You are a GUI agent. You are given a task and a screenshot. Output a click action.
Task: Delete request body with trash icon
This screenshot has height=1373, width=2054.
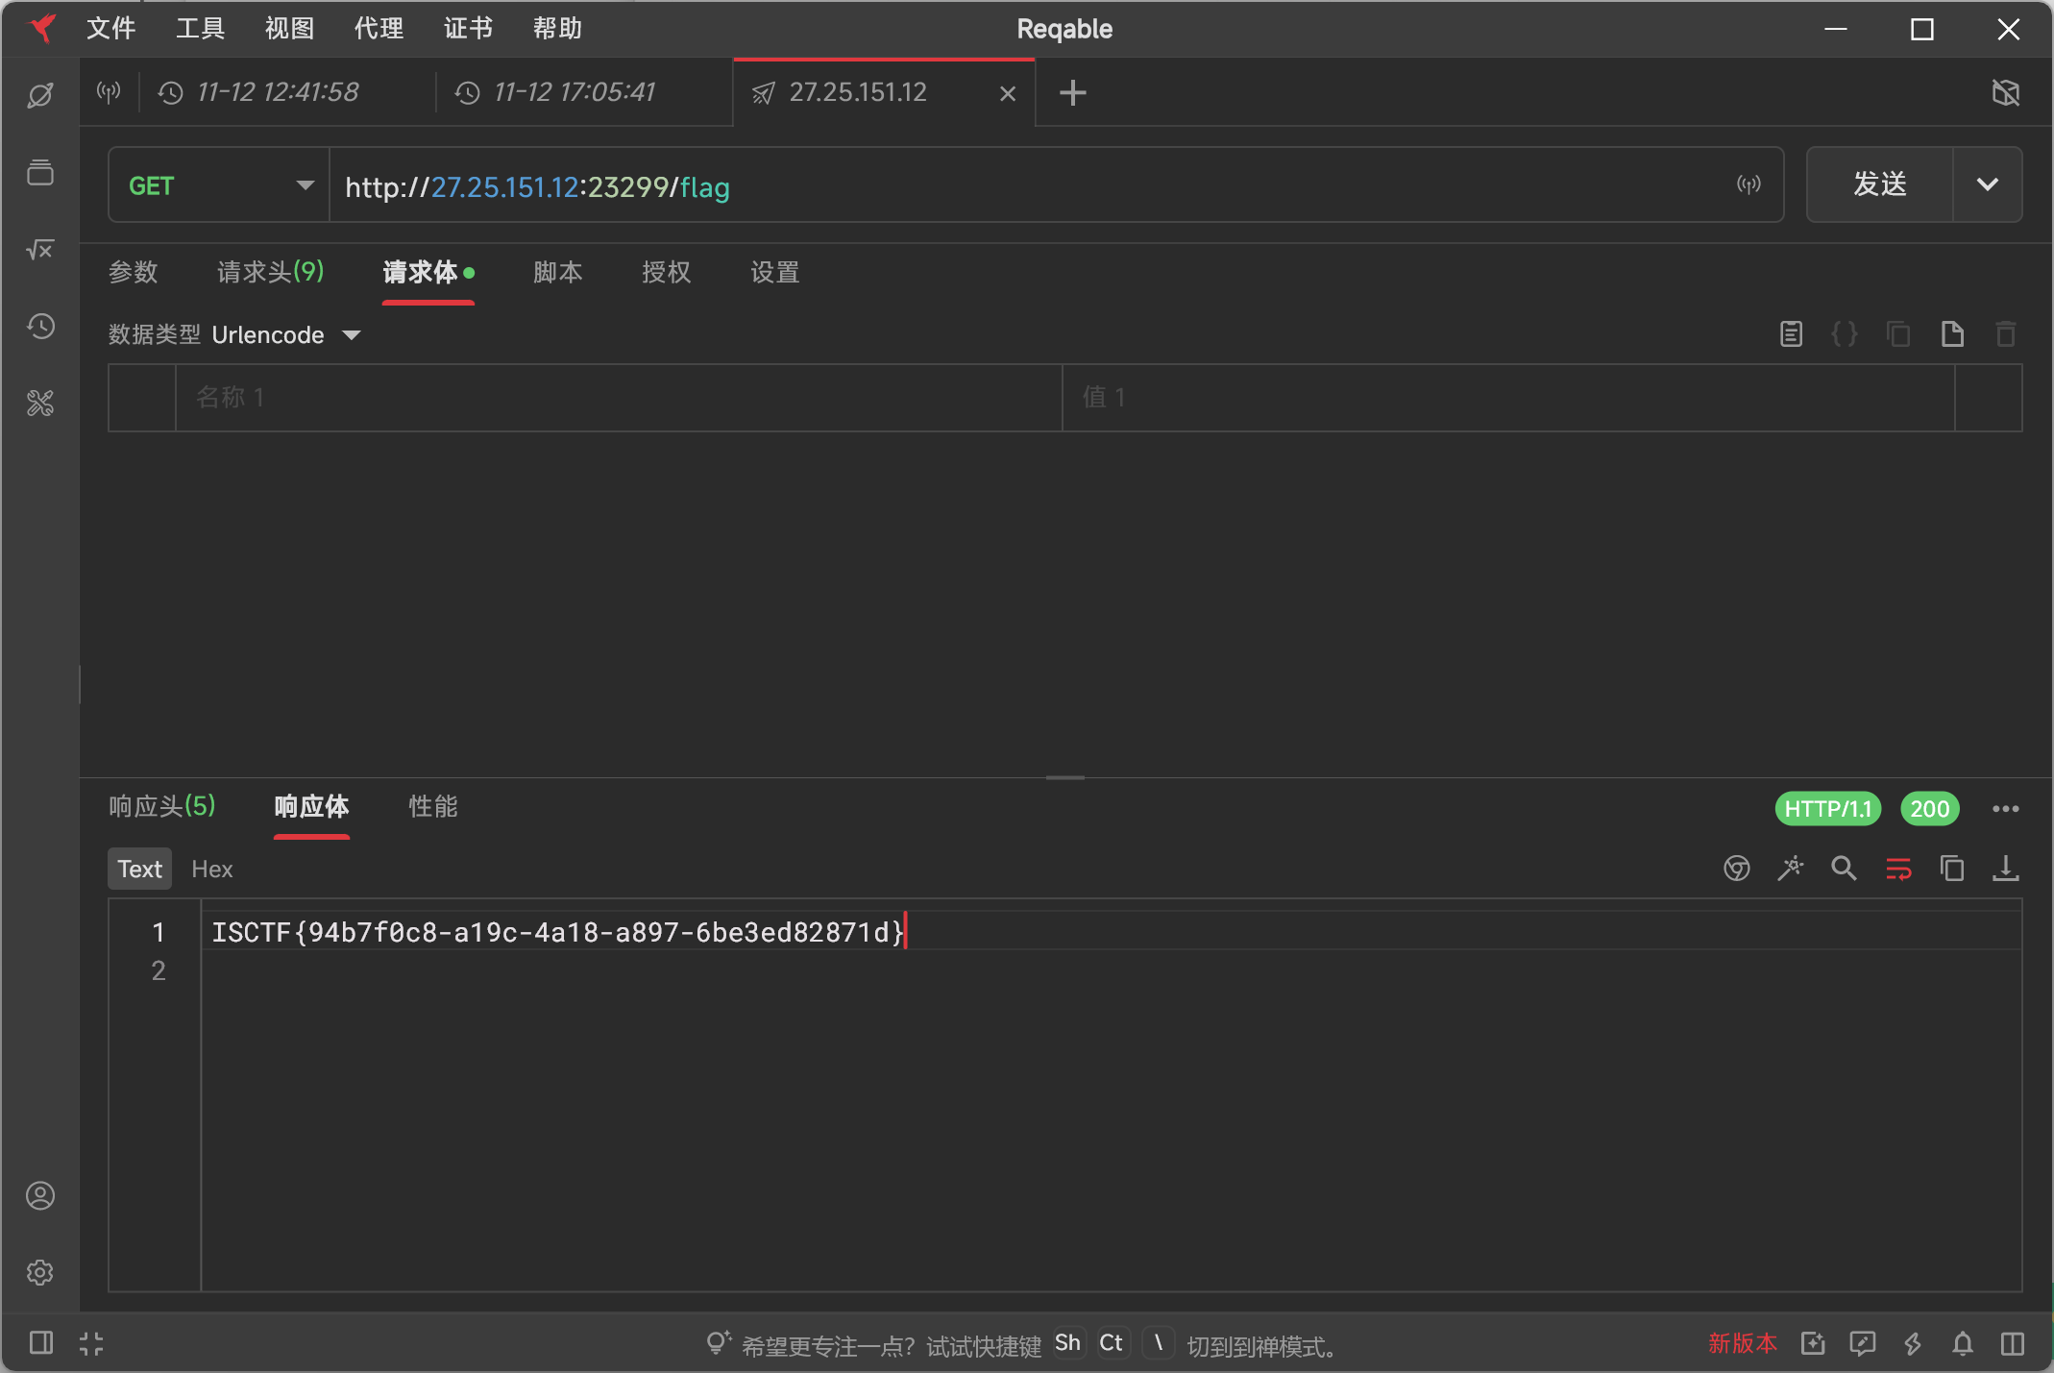pos(2005,334)
